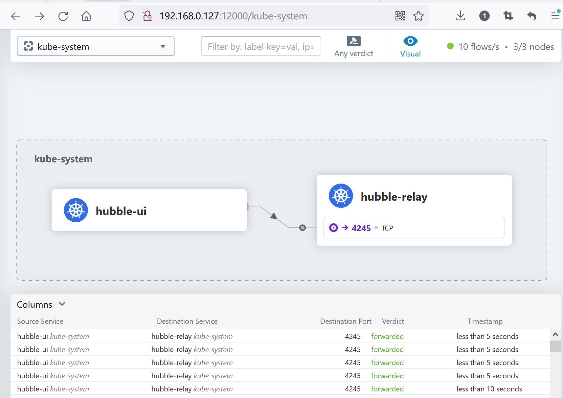Reload the page with the refresh icon
The image size is (563, 398).
click(x=63, y=16)
